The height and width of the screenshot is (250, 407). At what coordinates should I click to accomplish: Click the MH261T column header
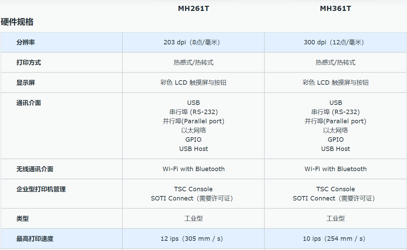click(x=193, y=8)
